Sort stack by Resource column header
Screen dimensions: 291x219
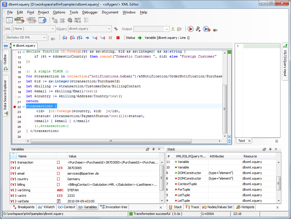pyautogui.click(x=259, y=156)
